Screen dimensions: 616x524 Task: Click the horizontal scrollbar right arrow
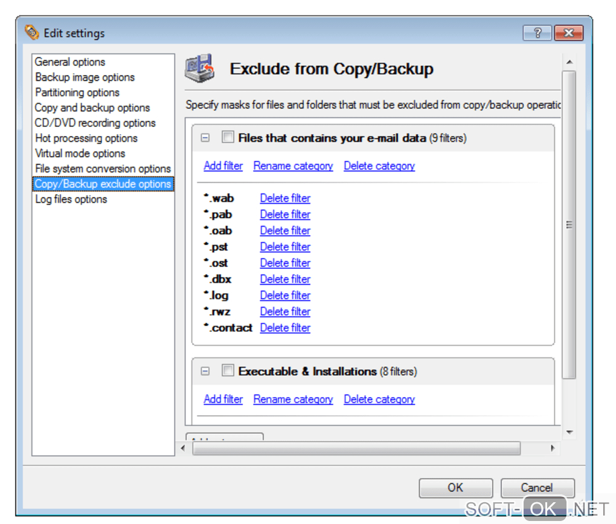point(553,448)
